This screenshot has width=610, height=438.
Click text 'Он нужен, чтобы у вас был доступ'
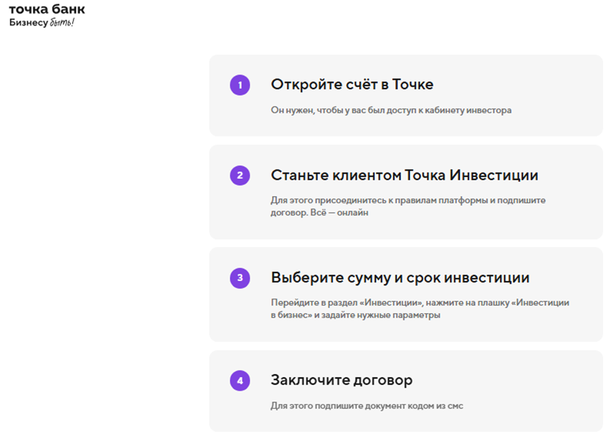(x=343, y=110)
